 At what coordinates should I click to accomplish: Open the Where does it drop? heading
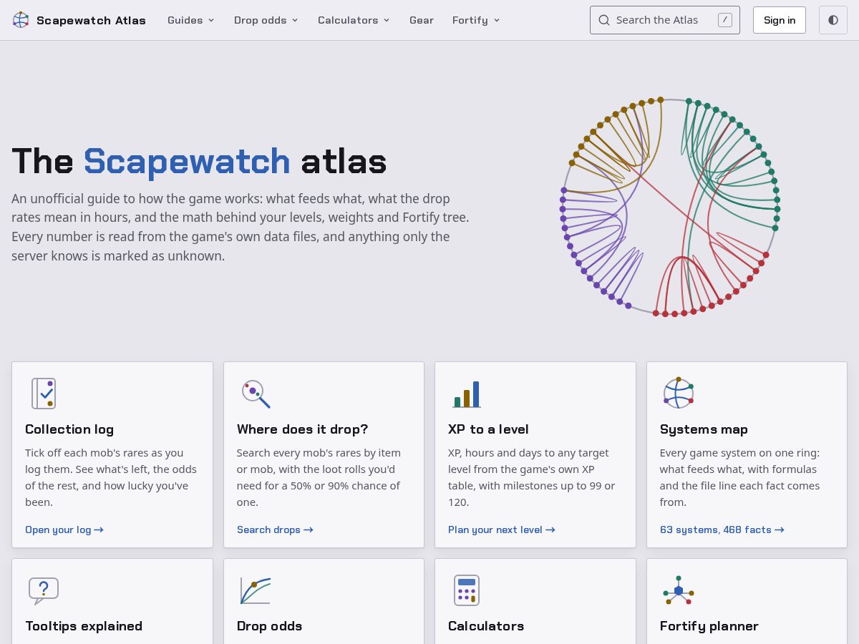[x=302, y=429]
